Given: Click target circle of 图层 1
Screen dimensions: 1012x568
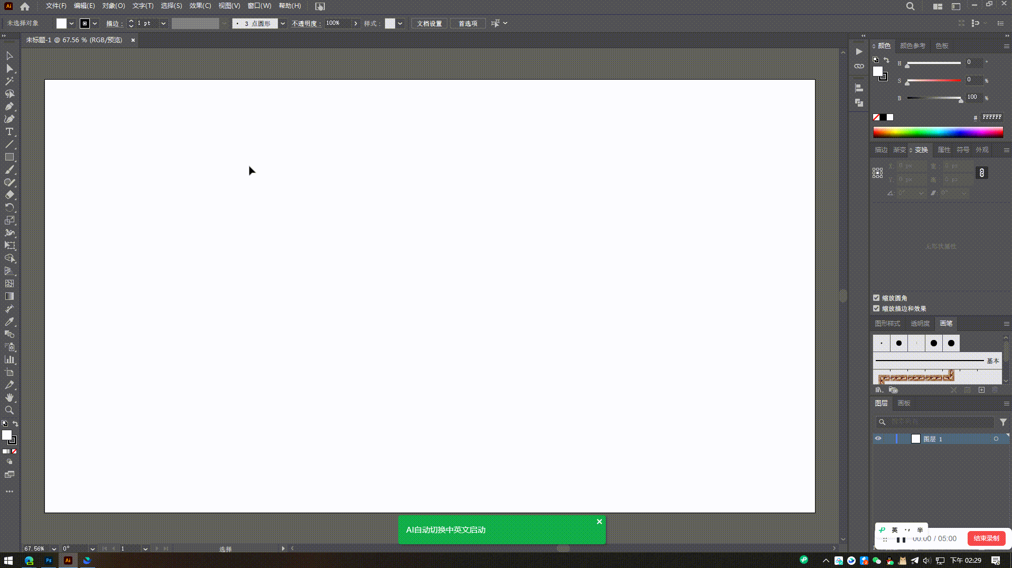Looking at the screenshot, I should pos(996,439).
